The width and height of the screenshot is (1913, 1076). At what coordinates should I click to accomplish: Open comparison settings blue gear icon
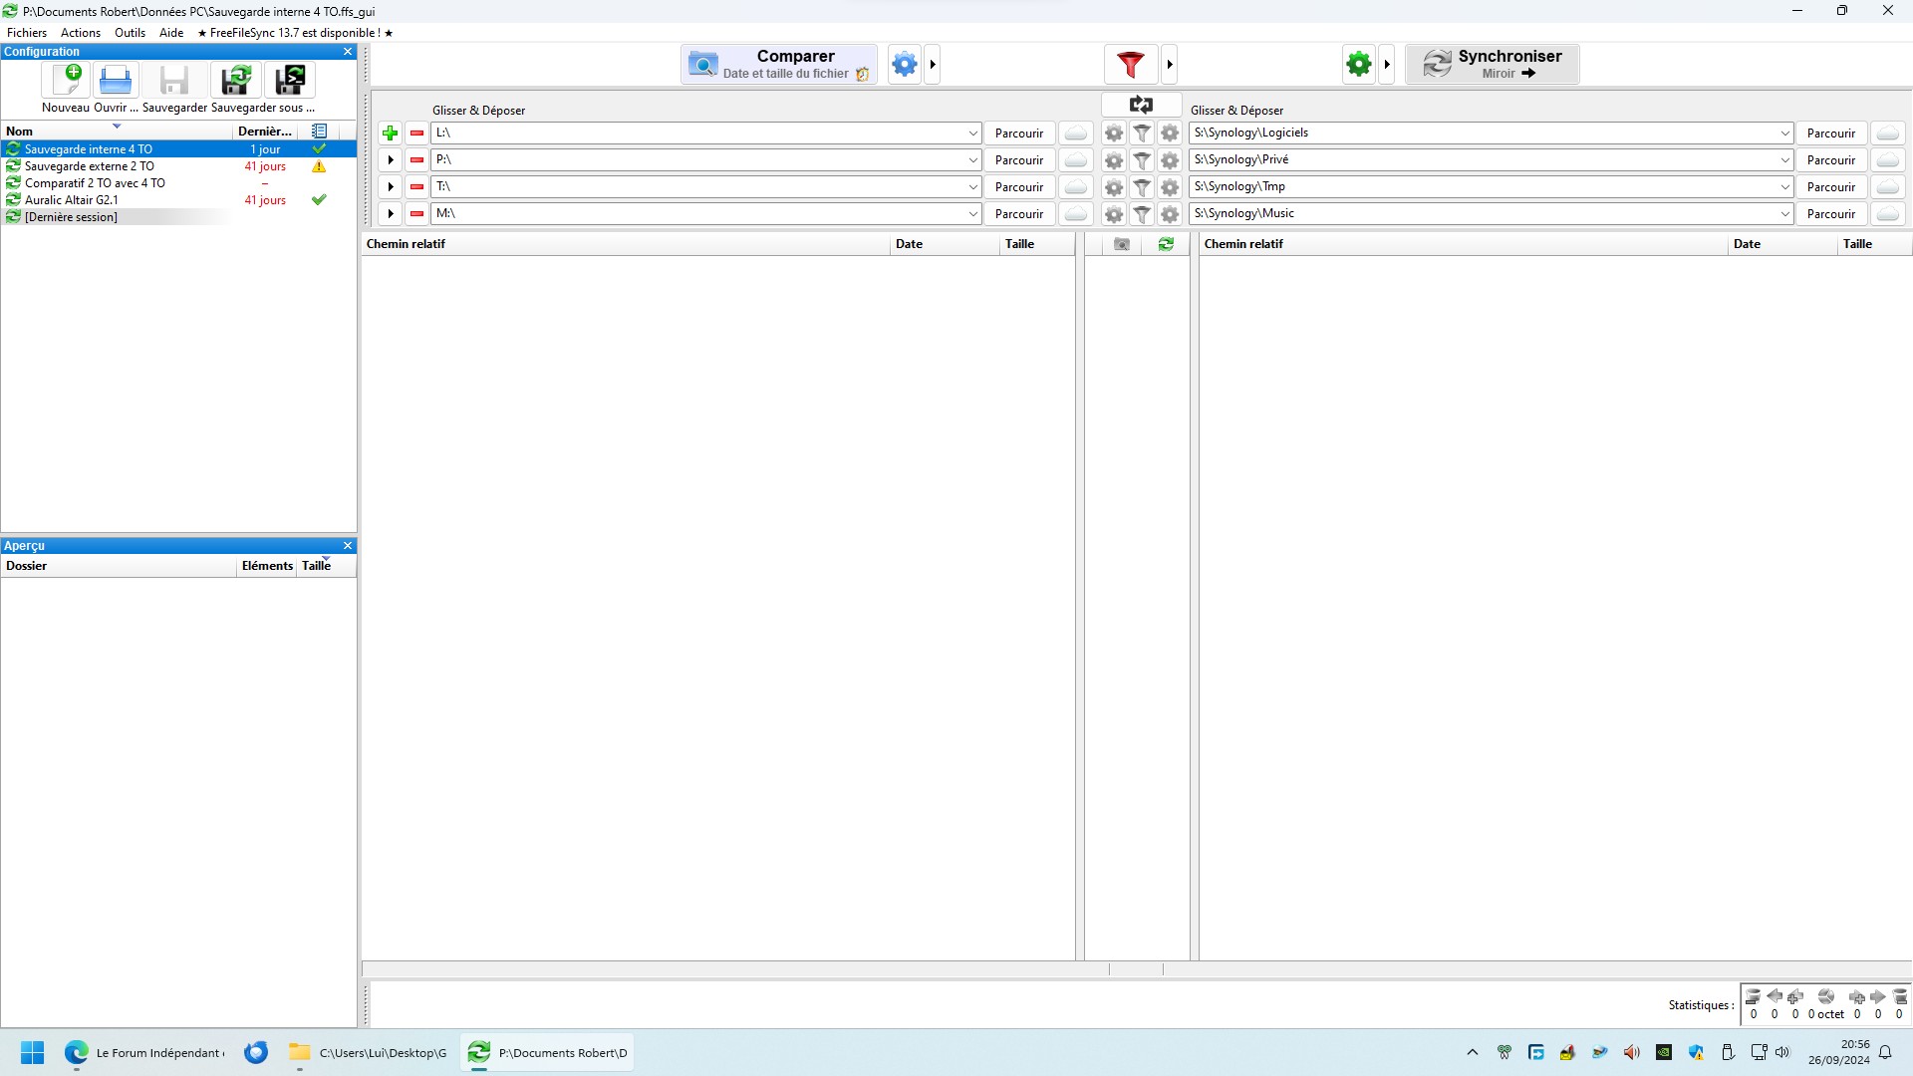(x=905, y=65)
